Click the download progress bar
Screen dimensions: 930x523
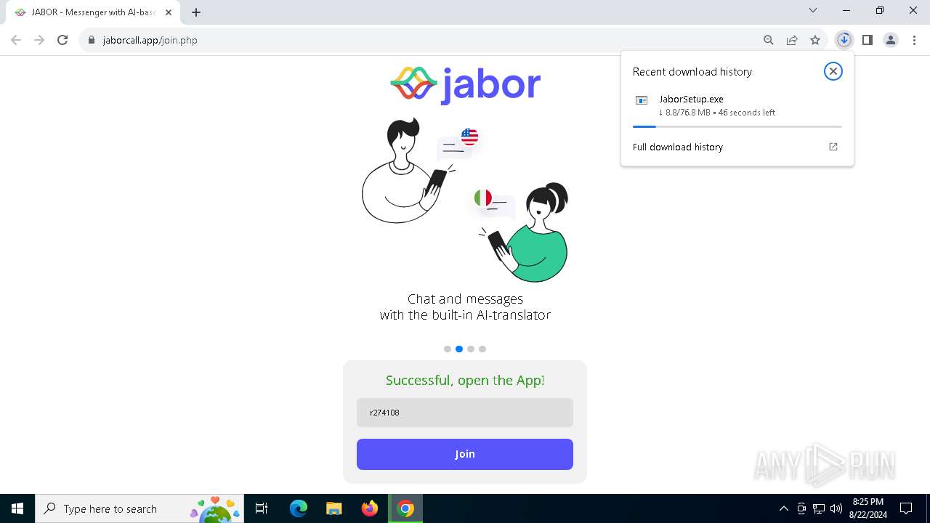click(x=737, y=126)
